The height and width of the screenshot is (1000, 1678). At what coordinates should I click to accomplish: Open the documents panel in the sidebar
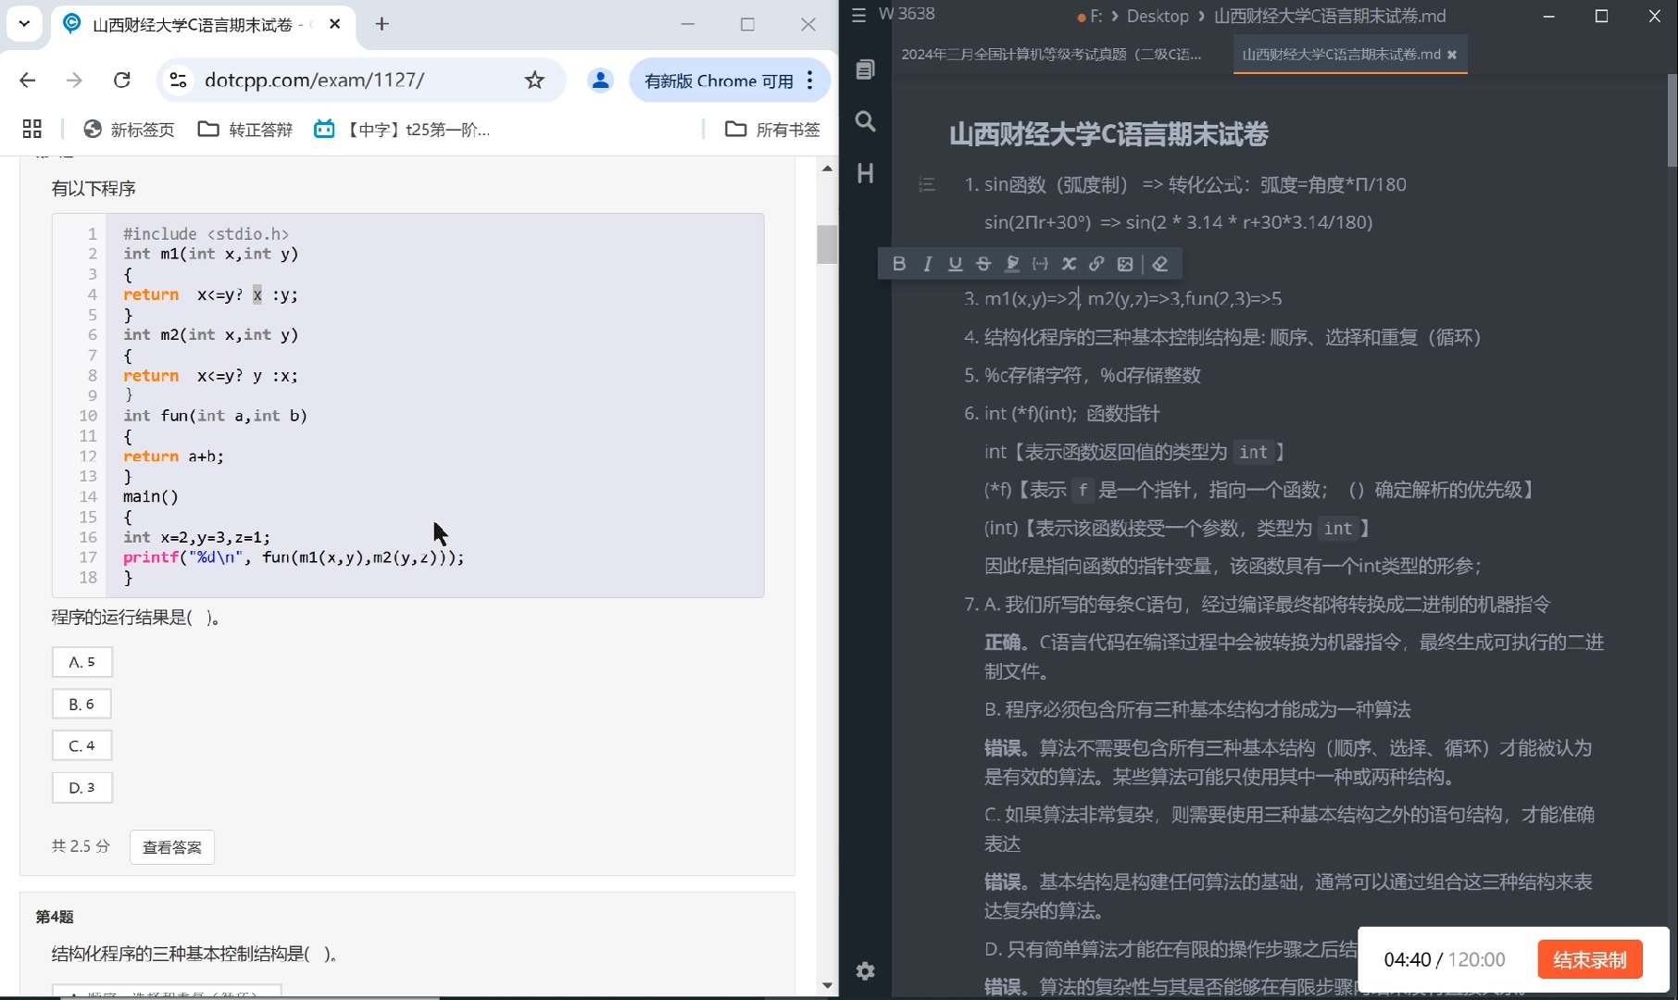point(864,68)
